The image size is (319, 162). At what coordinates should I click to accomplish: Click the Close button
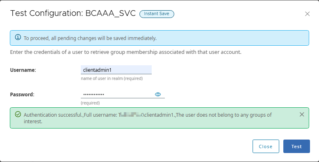[266, 146]
